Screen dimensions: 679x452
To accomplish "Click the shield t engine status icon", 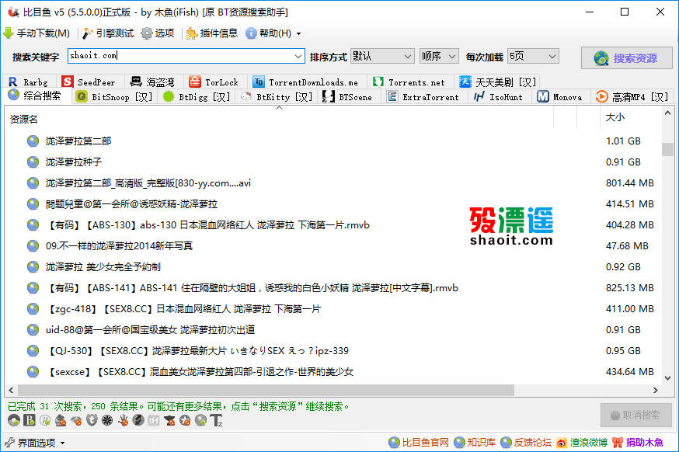I will [x=92, y=420].
